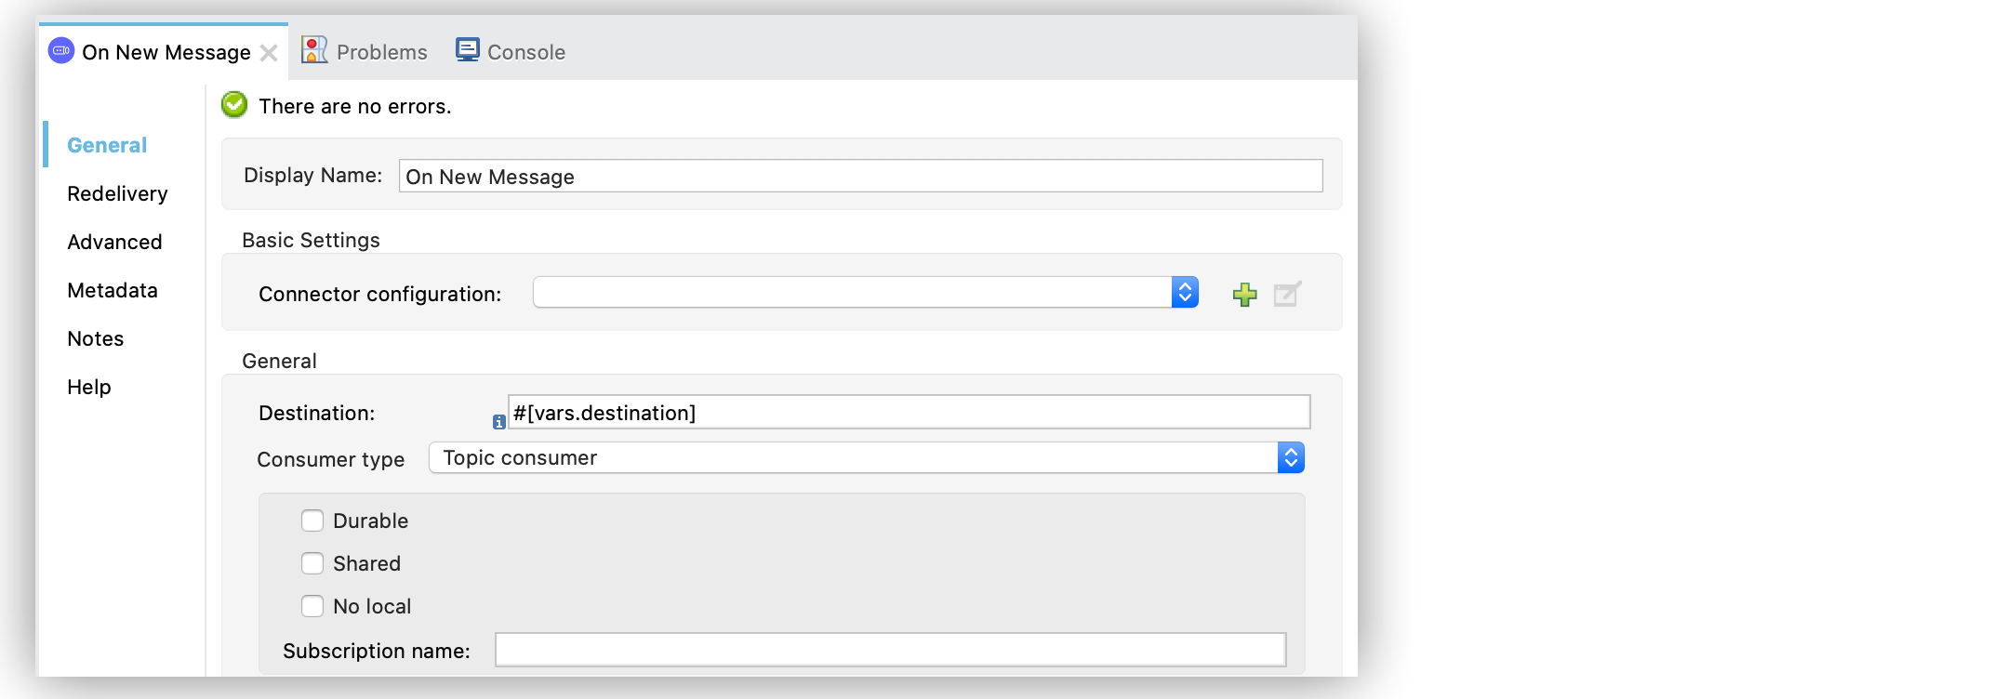
Task: Open the Connector configuration dropdown
Action: coord(1185,291)
